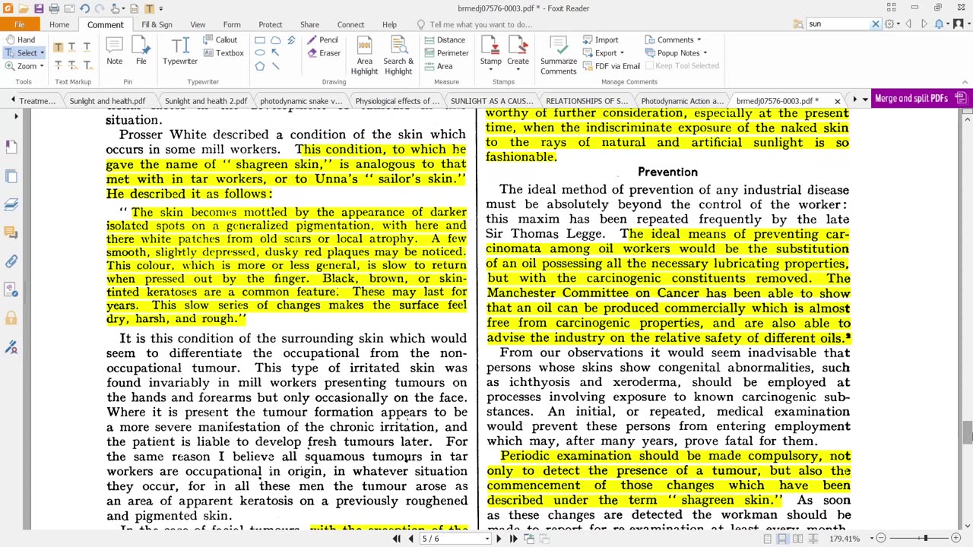
Task: Open the attachments panel paperclip icon
Action: pyautogui.click(x=11, y=261)
